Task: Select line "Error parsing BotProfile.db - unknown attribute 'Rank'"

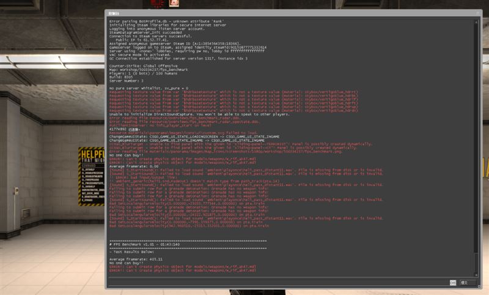Action: coord(166,21)
